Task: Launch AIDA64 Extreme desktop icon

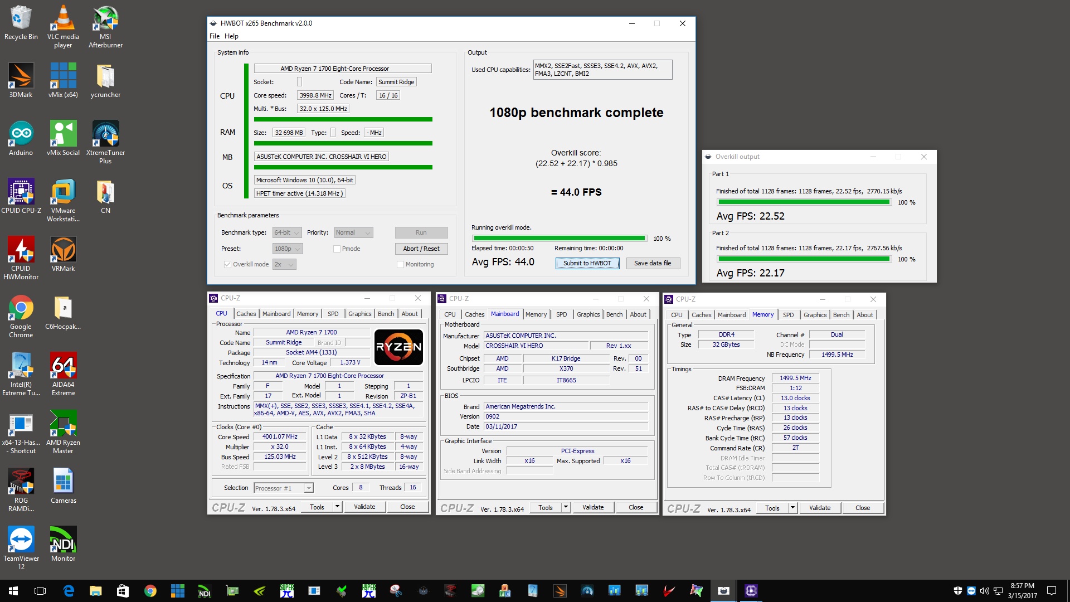Action: pyautogui.click(x=63, y=374)
